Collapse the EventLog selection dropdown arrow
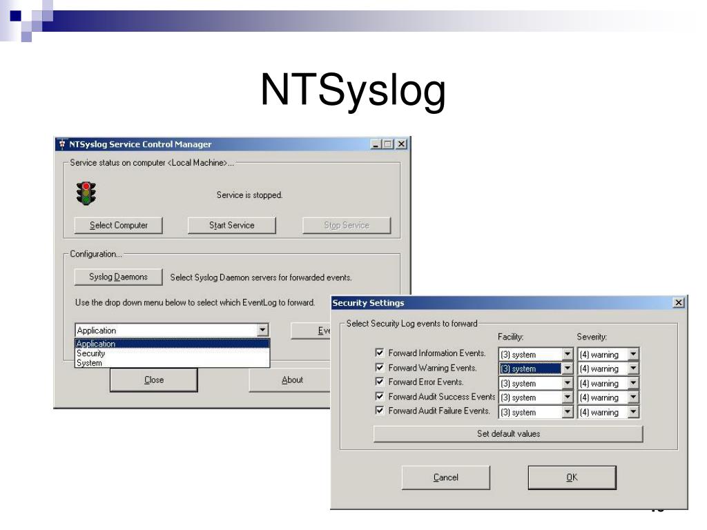The height and width of the screenshot is (530, 707). pyautogui.click(x=263, y=330)
